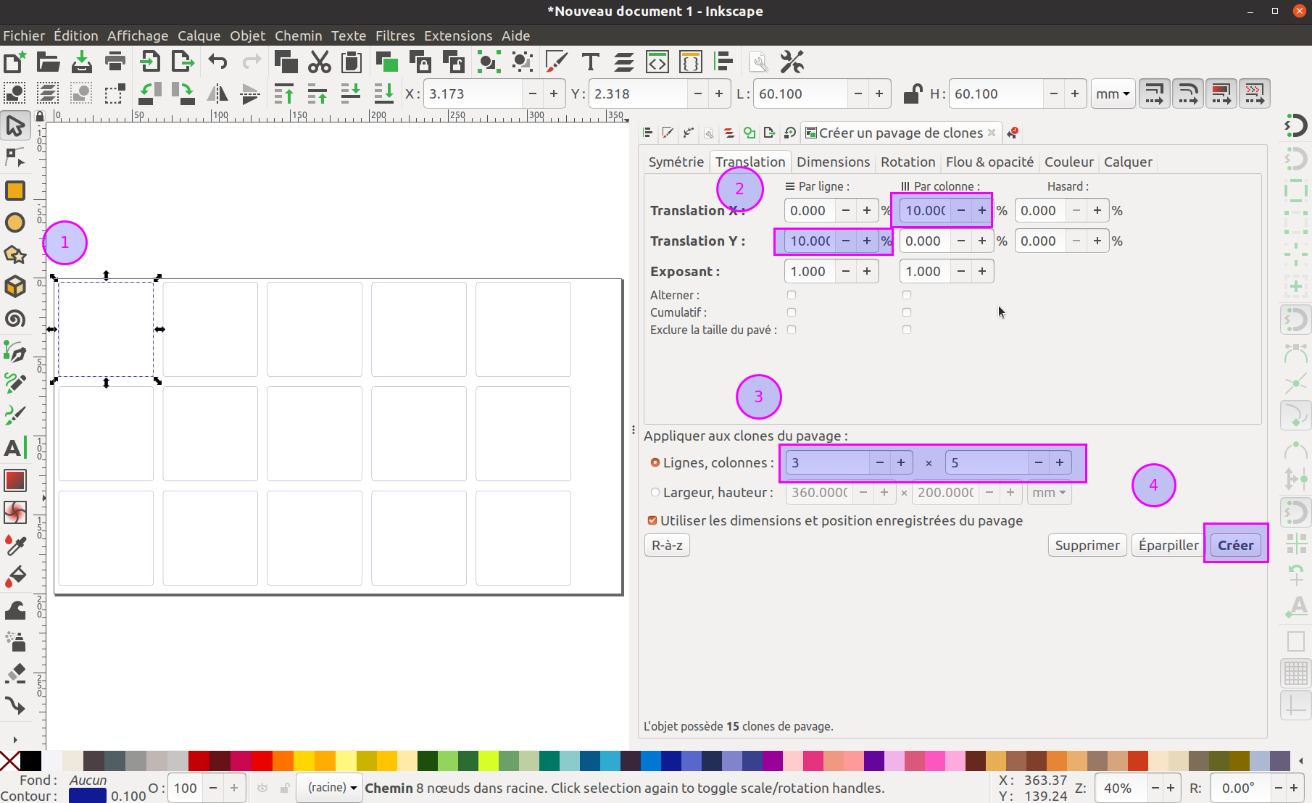Click the New document icon
Viewport: 1312px width, 803px height.
click(14, 62)
